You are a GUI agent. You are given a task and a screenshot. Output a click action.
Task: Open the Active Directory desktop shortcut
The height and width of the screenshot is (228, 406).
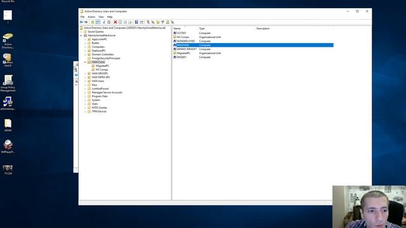(8, 41)
